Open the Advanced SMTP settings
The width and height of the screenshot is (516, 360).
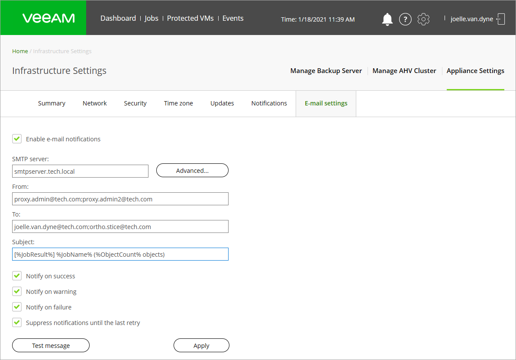(x=192, y=170)
